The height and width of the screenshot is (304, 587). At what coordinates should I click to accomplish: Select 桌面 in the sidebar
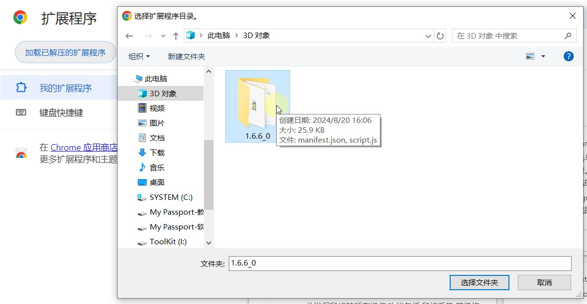coord(157,182)
